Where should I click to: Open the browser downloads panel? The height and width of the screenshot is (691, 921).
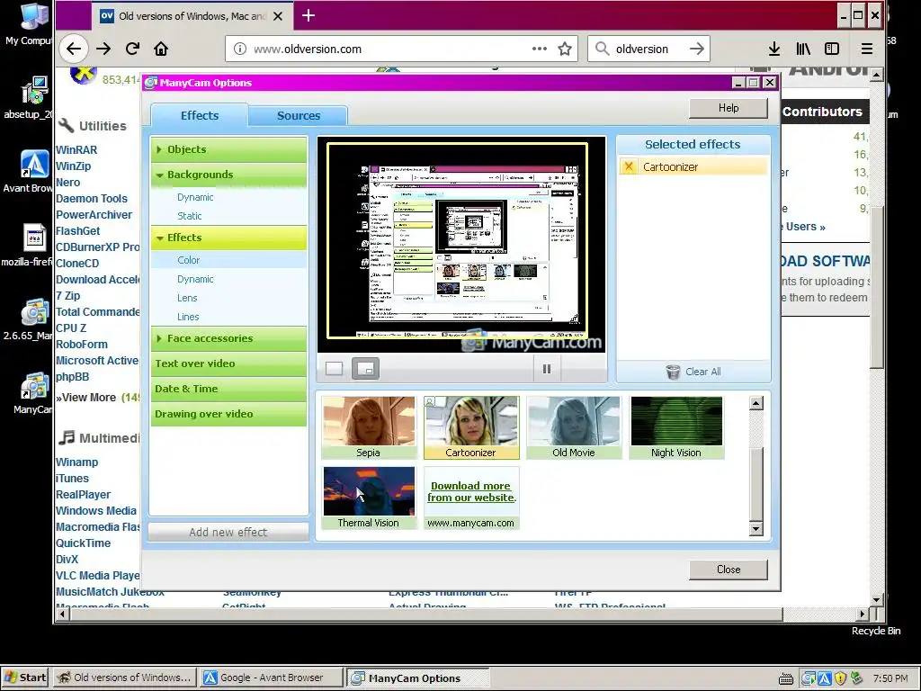(774, 49)
